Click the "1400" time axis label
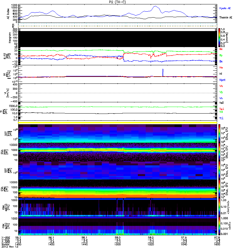235x251 pixels. (18, 244)
